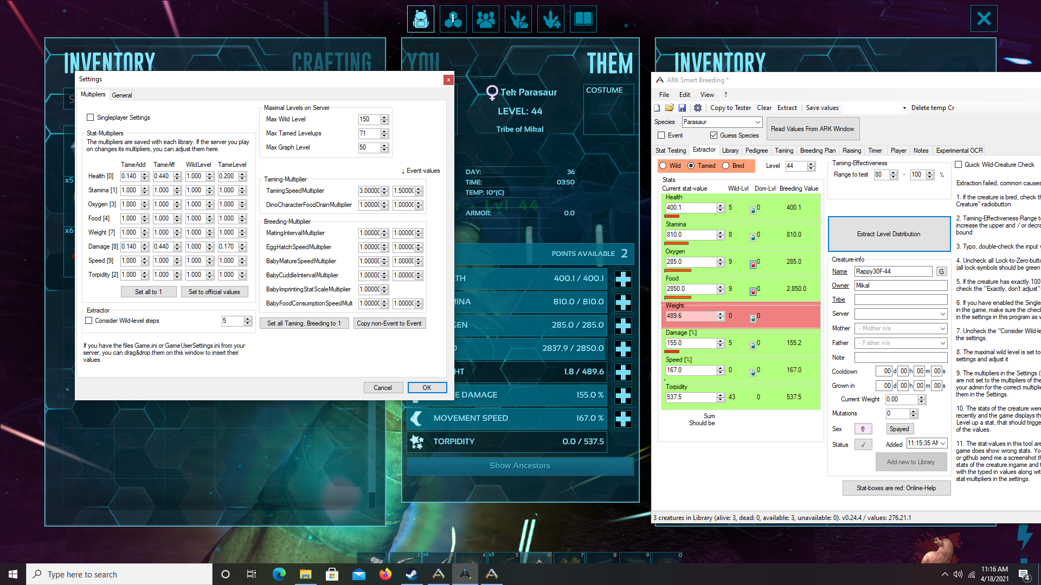The image size is (1041, 585).
Task: Select the Bred radio button
Action: [x=726, y=166]
